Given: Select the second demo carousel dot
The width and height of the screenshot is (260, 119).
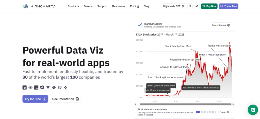Looking at the screenshot, I should [x=202, y=112].
